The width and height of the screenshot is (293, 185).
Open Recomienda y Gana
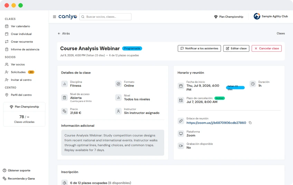click(x=21, y=179)
